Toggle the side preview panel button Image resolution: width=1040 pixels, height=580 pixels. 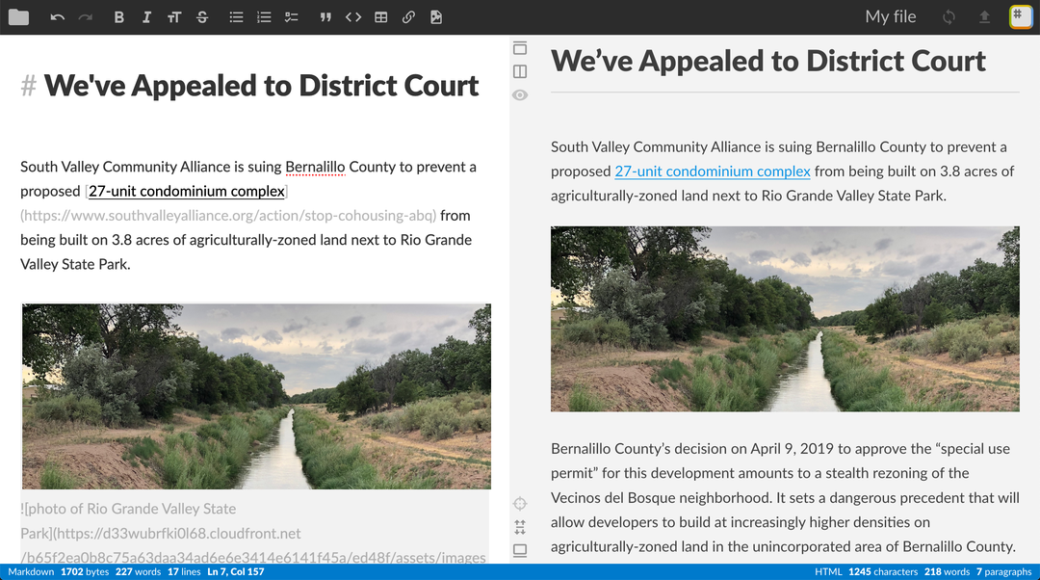(x=520, y=71)
